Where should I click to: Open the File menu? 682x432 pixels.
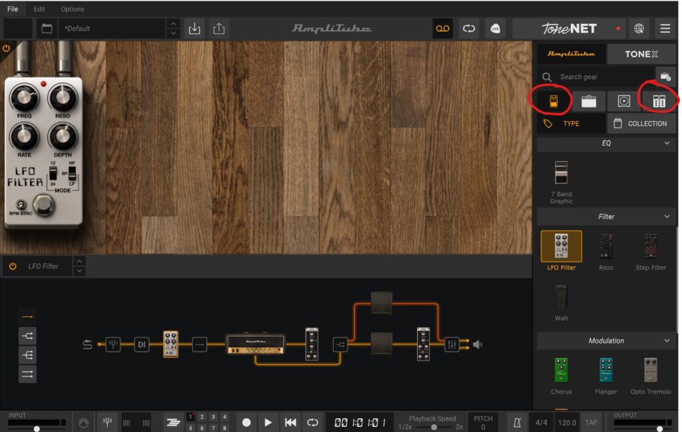pos(13,9)
